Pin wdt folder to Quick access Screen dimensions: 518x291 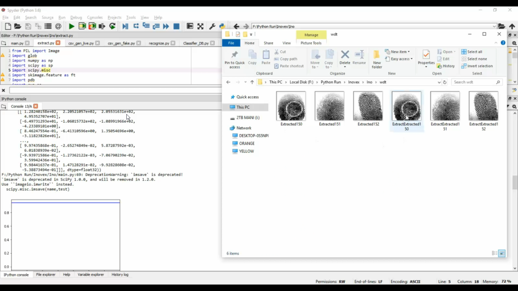[x=234, y=59]
